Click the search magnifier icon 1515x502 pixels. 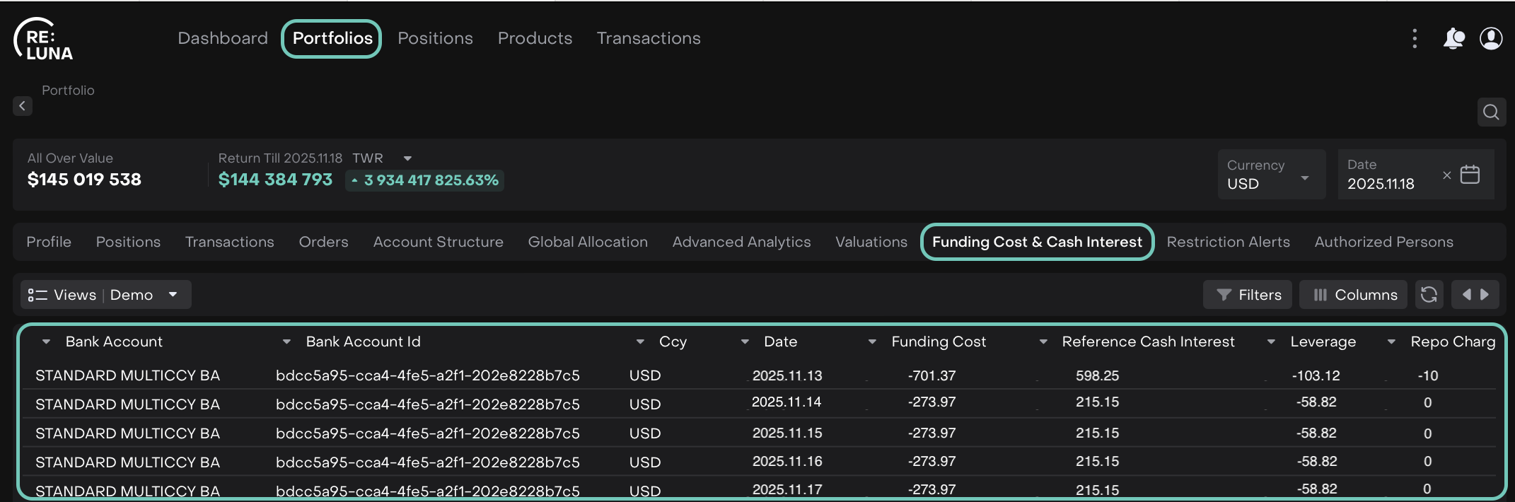tap(1491, 112)
